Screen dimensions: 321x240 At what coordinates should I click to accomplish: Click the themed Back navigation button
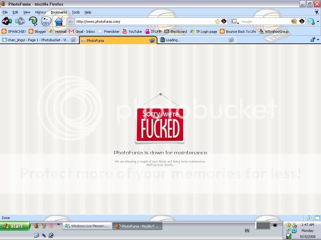point(7,21)
